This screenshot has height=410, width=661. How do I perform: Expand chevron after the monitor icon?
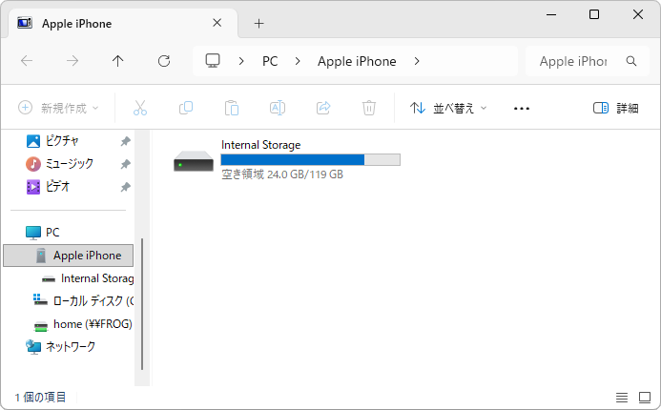tap(241, 62)
